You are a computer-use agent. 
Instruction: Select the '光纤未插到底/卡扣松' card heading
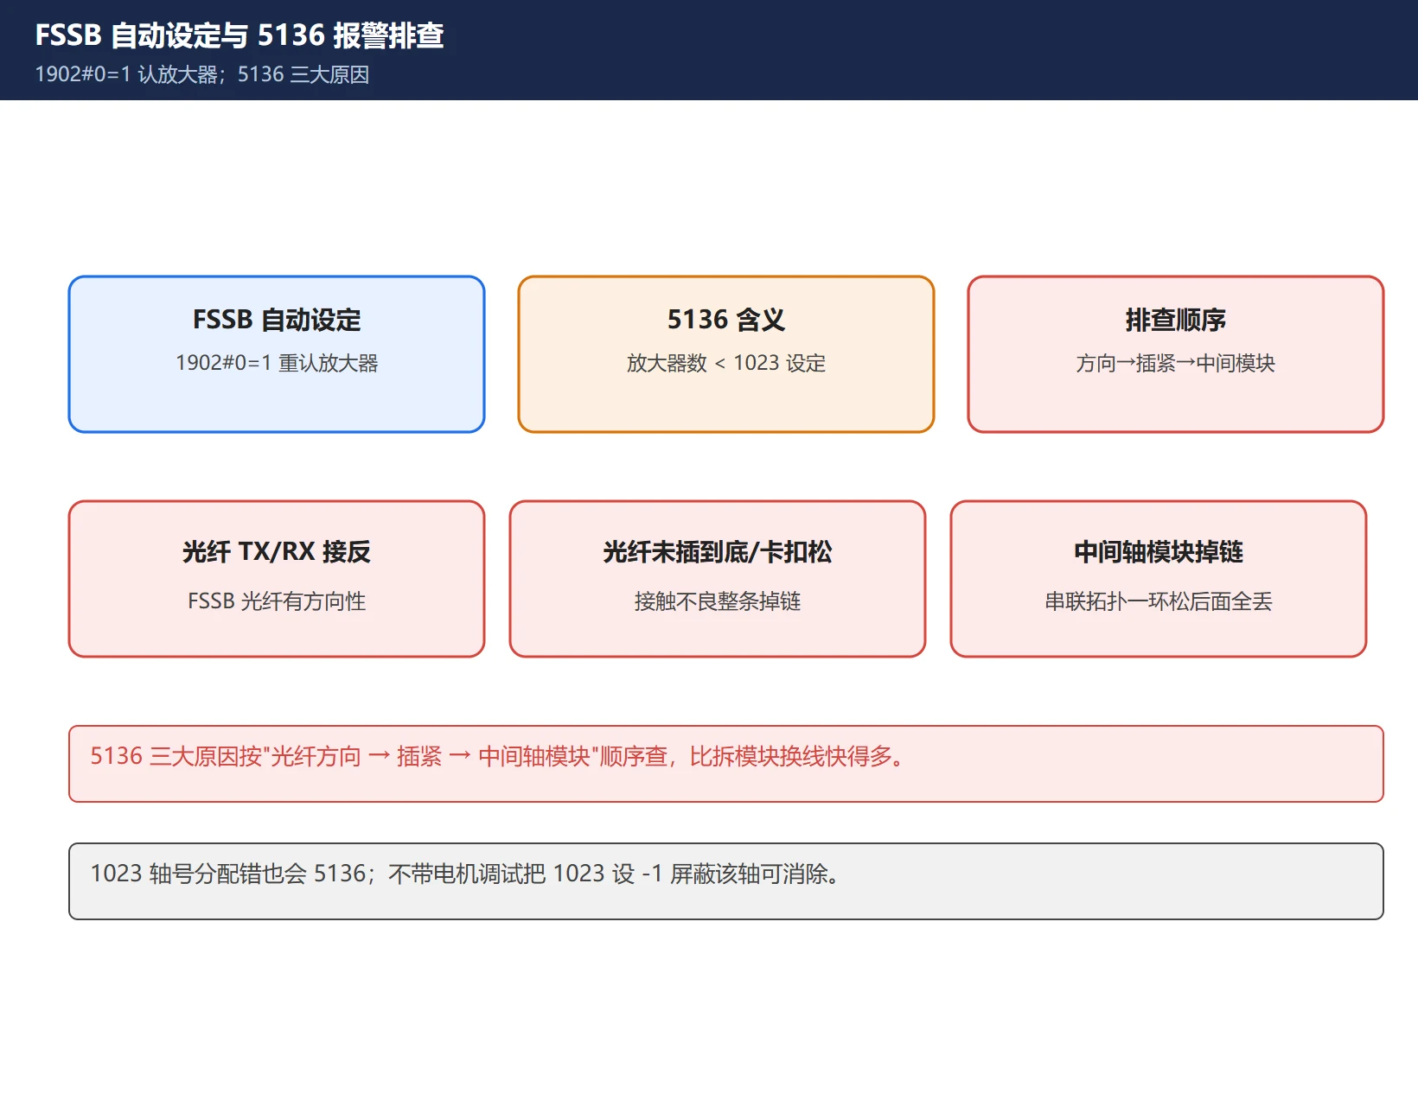pos(718,551)
